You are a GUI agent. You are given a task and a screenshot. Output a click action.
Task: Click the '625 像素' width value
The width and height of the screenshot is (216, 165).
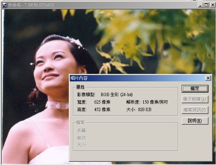[102, 102]
